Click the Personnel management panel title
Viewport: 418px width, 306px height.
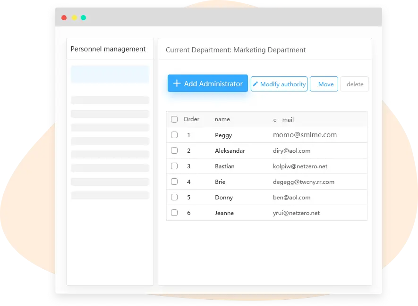tap(108, 49)
